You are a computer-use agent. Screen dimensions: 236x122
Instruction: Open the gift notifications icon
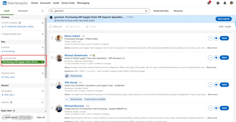tap(209, 3)
